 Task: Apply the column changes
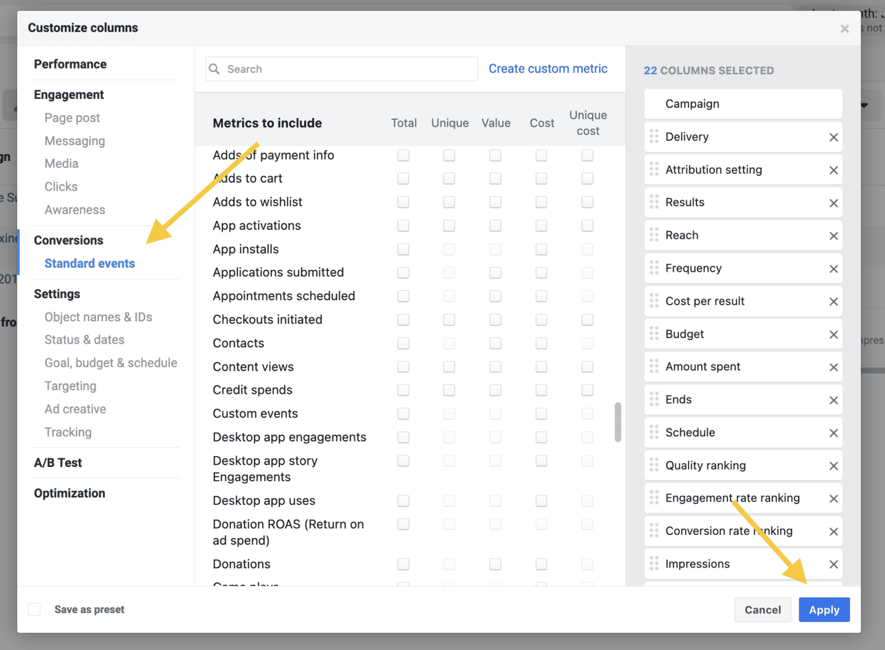(824, 609)
